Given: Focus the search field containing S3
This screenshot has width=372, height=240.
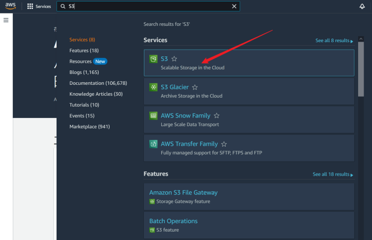Looking at the screenshot, I should tap(148, 6).
